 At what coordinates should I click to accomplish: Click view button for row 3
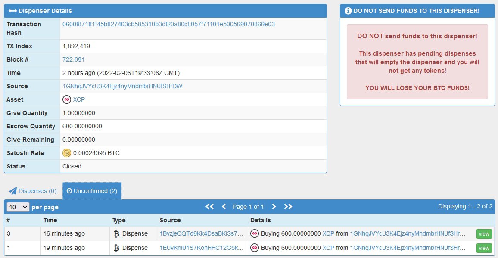click(x=484, y=234)
